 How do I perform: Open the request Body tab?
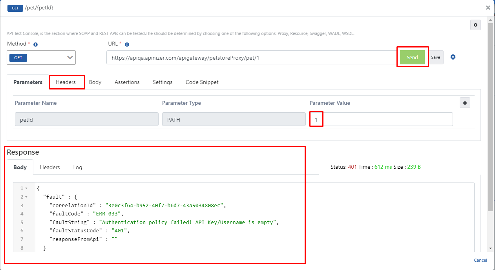[x=95, y=82]
